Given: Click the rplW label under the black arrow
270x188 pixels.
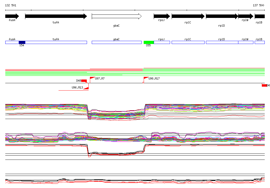Looking at the screenshot, I should (245, 20).
